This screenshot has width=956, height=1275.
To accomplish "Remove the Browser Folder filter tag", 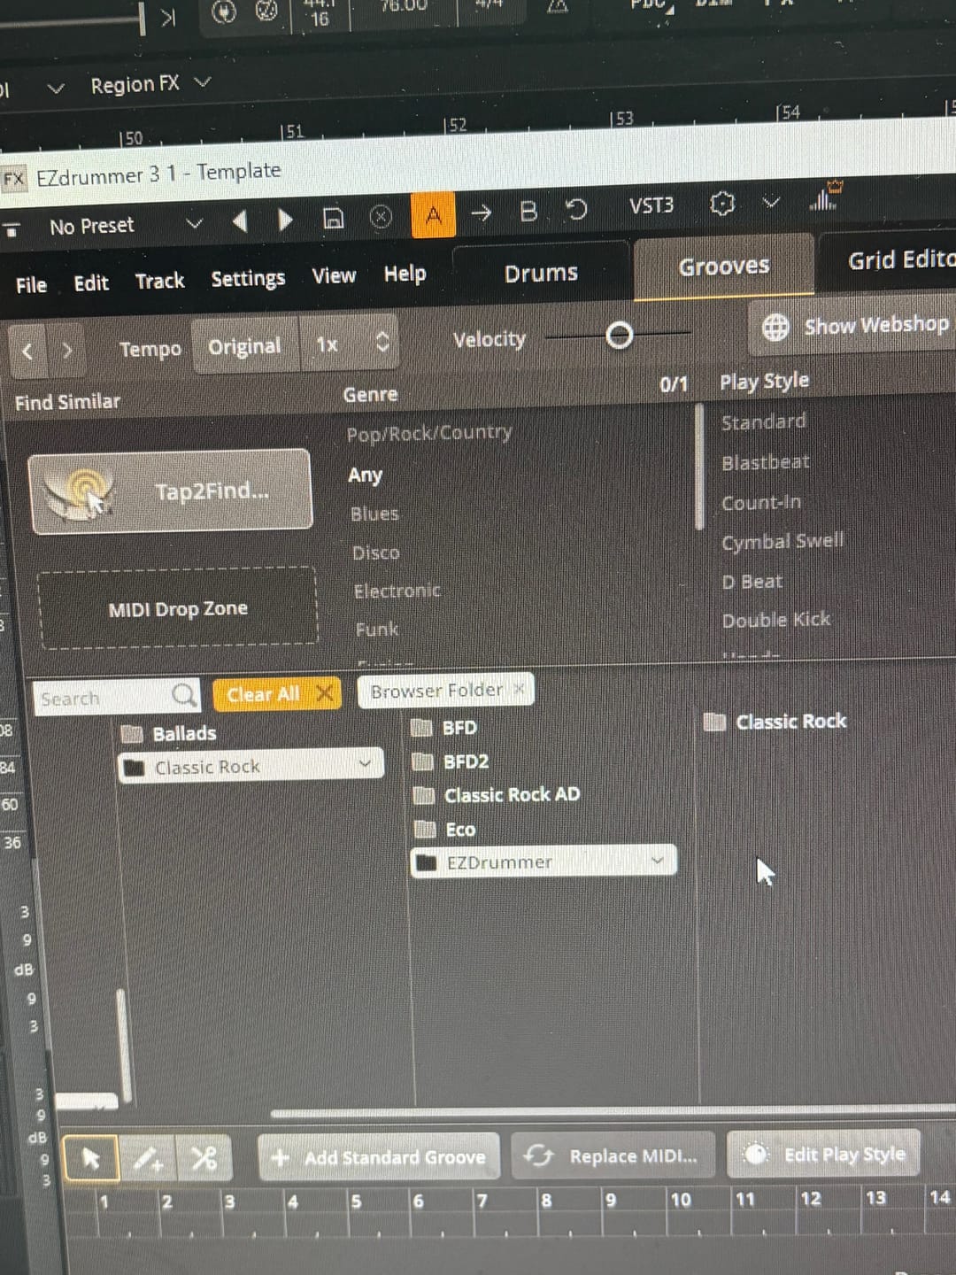I will pyautogui.click(x=520, y=688).
